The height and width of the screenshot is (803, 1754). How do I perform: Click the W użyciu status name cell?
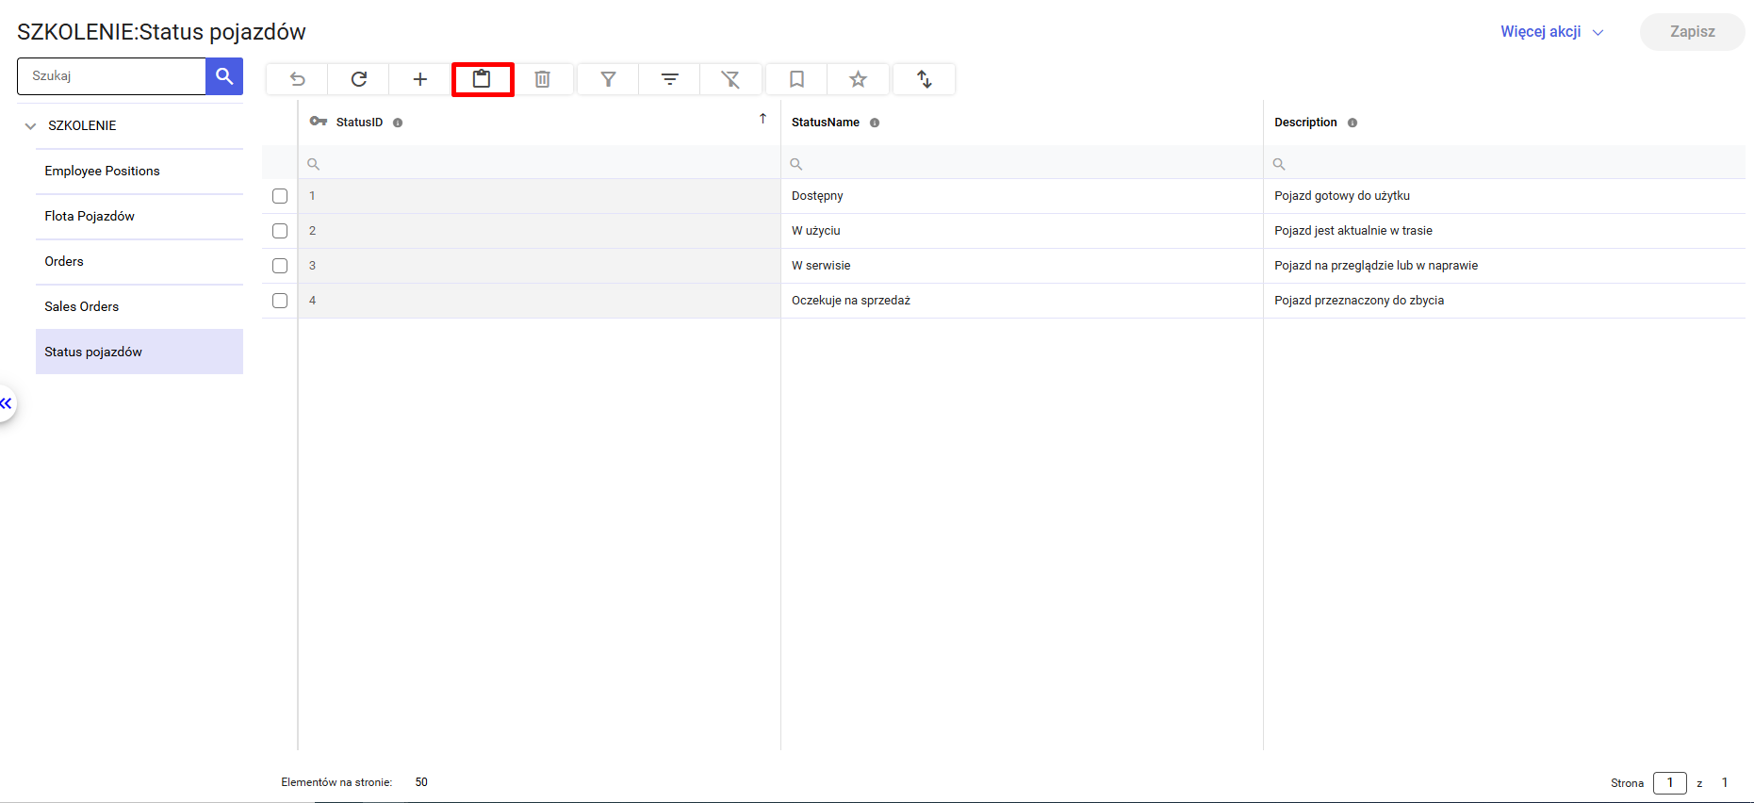point(1022,231)
